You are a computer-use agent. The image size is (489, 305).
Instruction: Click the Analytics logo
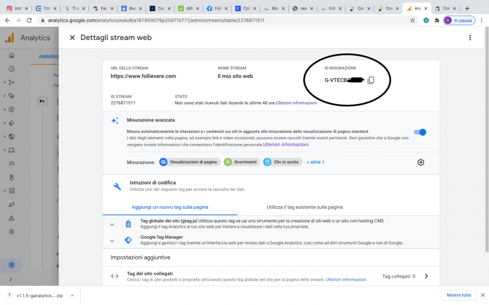tap(10, 38)
